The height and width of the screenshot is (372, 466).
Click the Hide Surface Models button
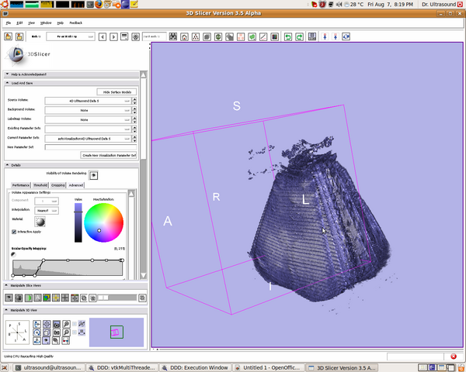point(116,92)
